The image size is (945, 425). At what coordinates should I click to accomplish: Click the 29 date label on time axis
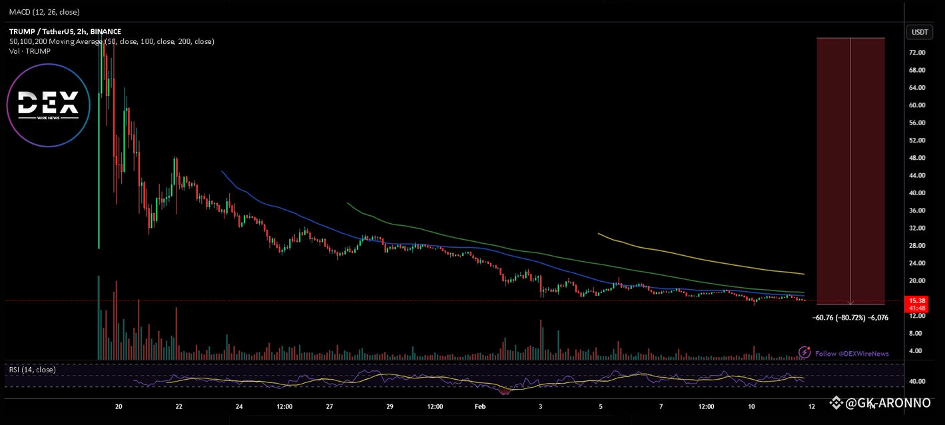pos(390,406)
